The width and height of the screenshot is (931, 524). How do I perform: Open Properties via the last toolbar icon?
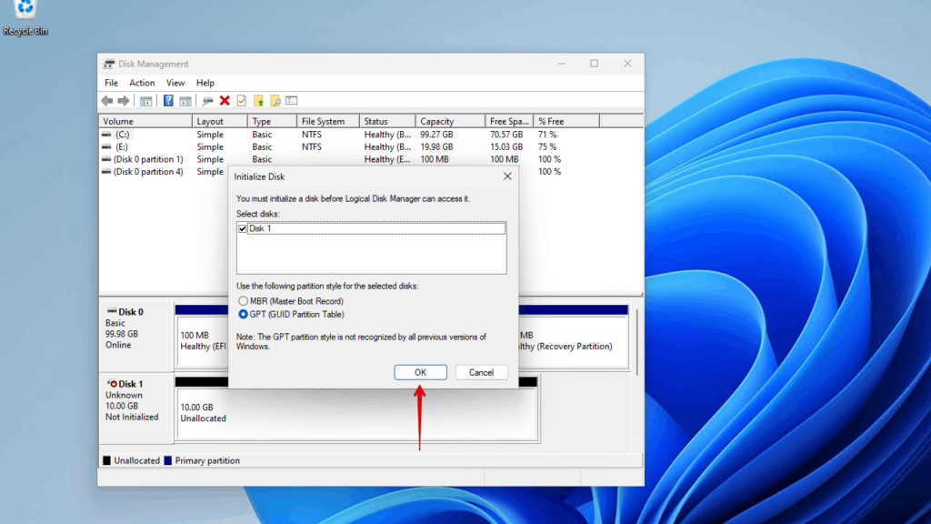click(291, 100)
